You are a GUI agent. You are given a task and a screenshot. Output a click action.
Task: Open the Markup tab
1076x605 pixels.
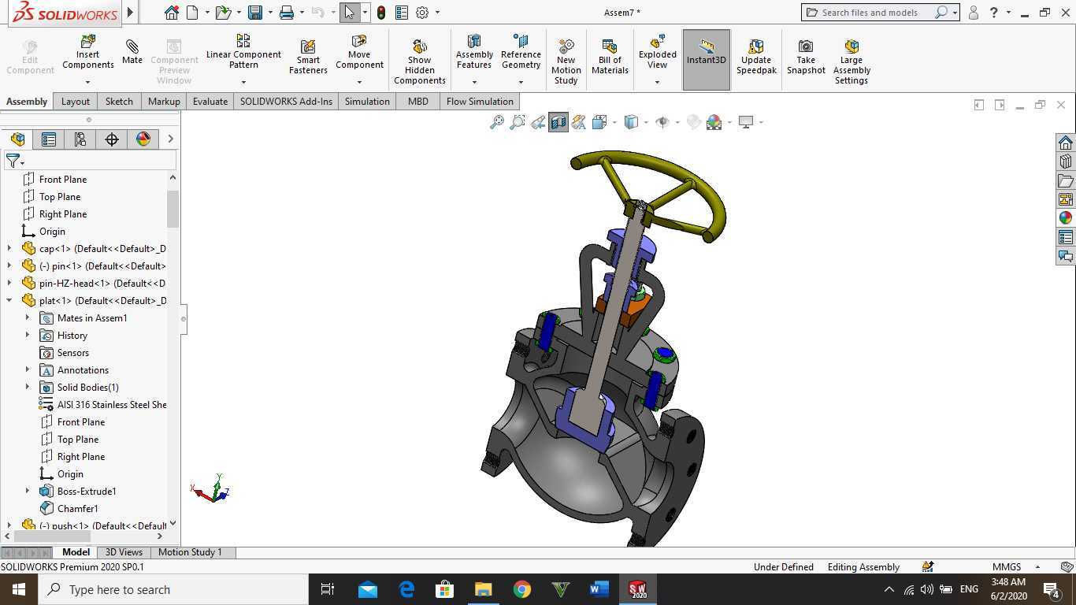(164, 101)
